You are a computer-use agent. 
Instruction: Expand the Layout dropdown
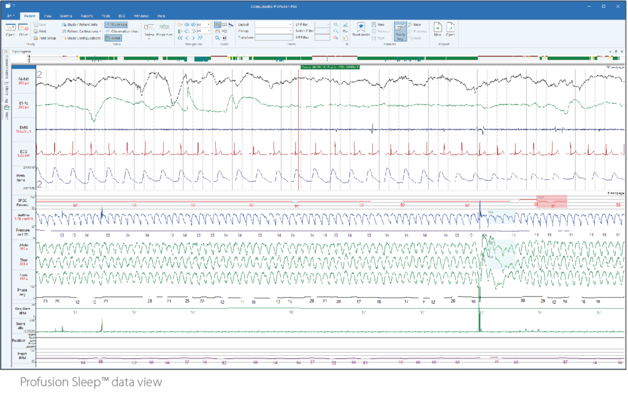point(290,24)
